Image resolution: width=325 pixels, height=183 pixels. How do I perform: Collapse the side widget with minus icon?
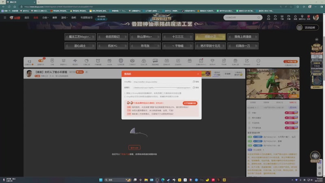(316, 39)
